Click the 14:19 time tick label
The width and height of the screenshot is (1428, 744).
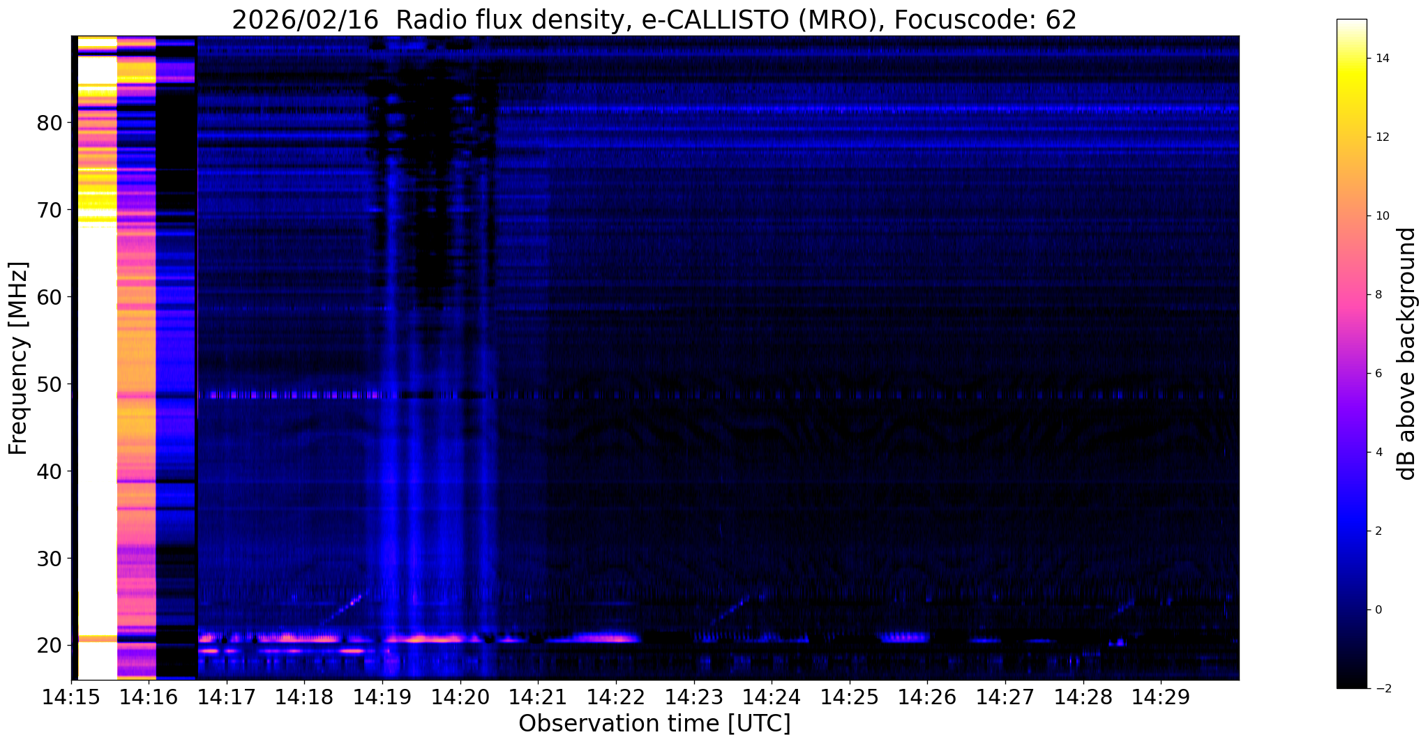coord(382,696)
